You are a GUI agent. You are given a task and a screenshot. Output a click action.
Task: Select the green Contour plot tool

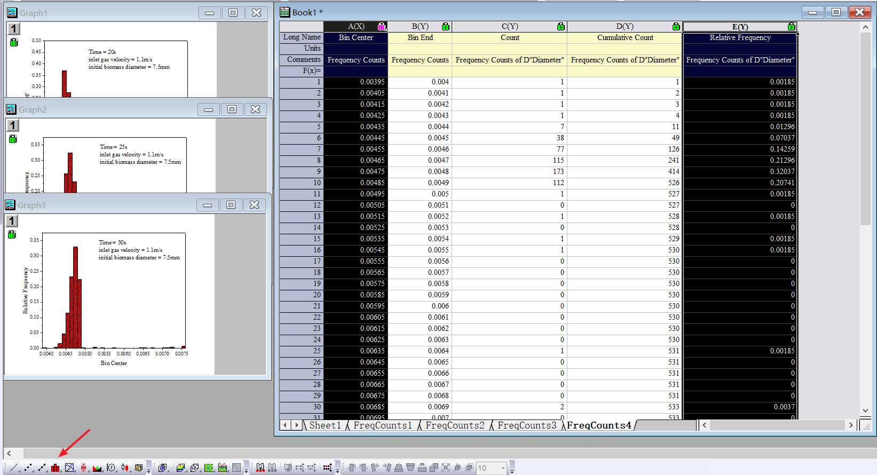click(x=209, y=468)
